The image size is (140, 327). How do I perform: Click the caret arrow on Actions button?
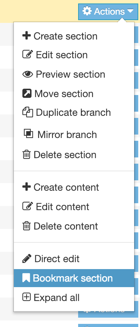coord(130,11)
